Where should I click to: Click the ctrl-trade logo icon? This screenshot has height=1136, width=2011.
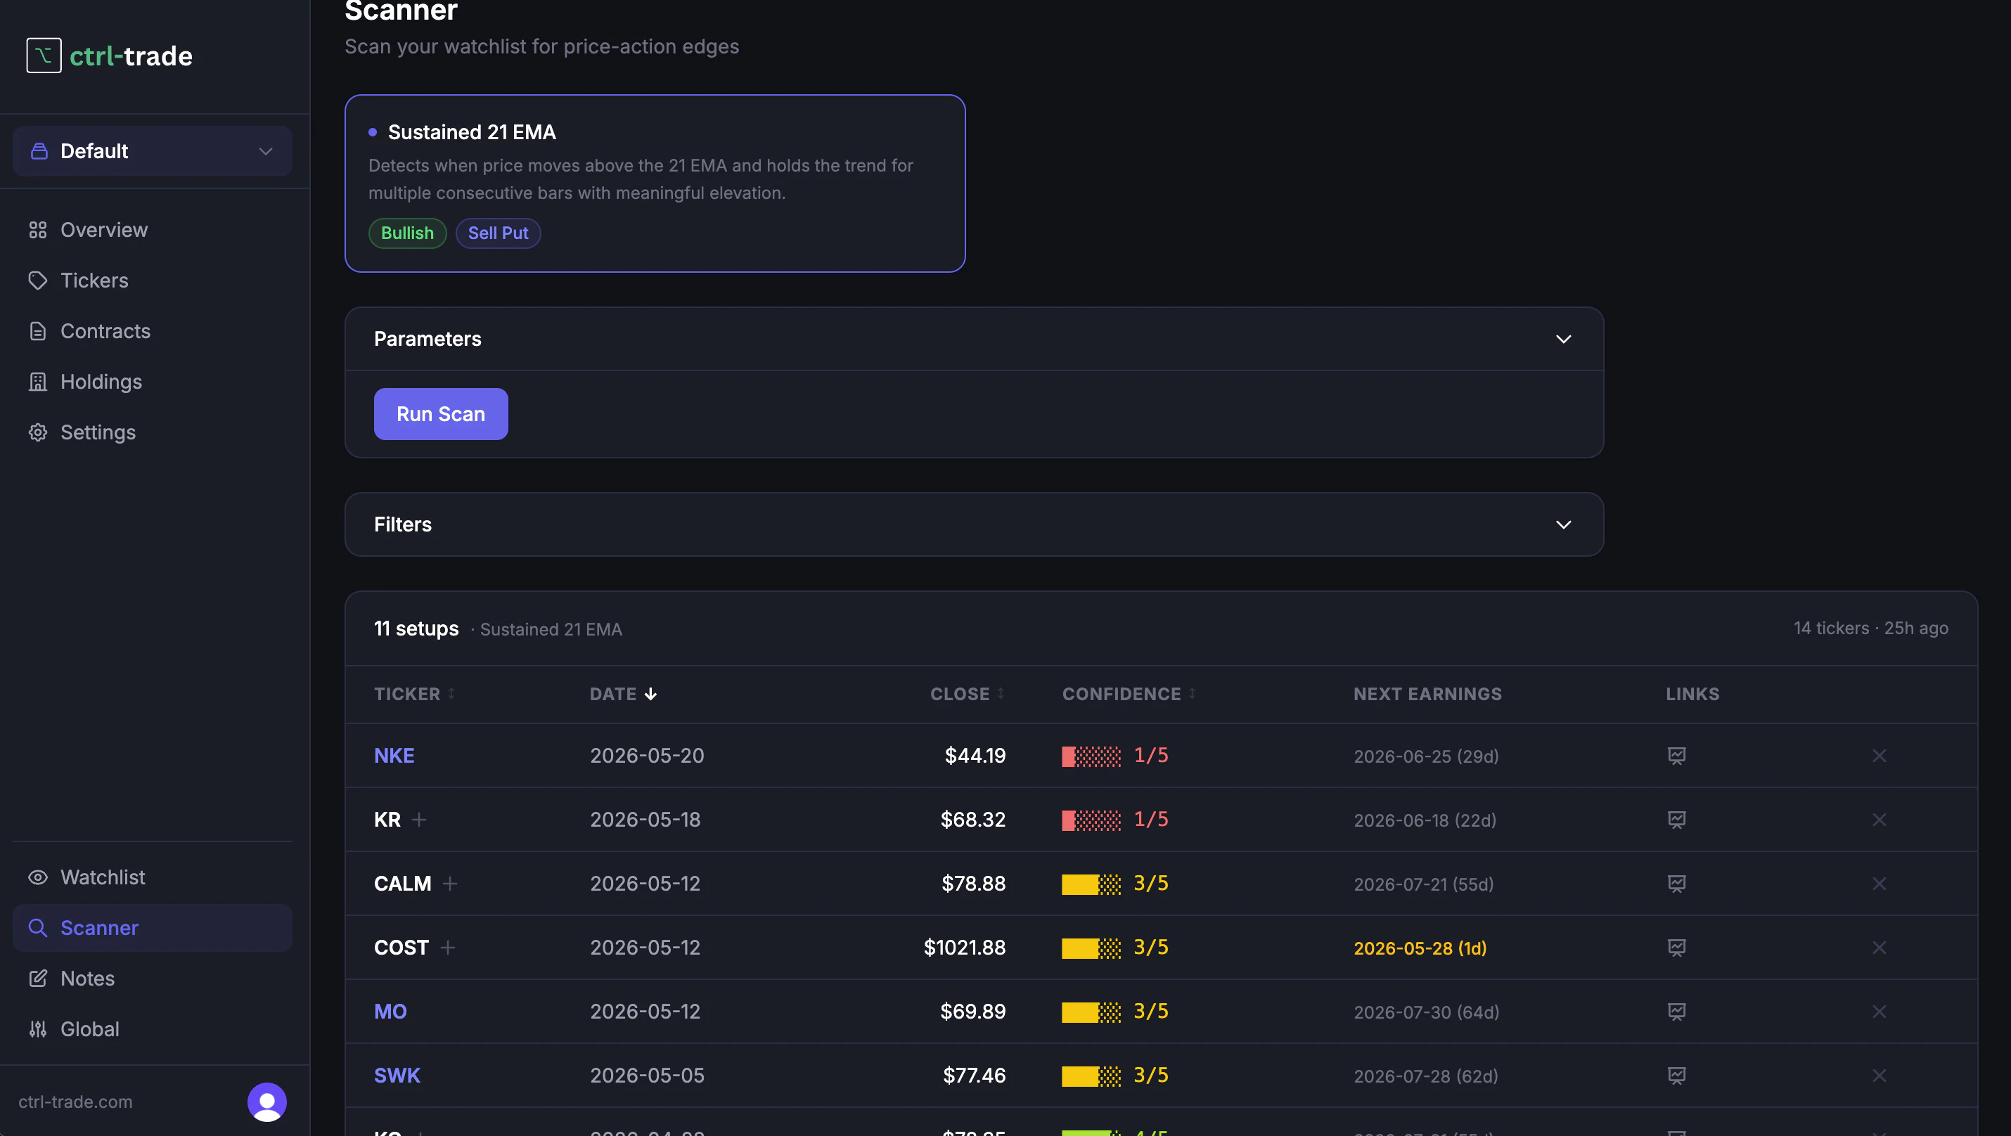[44, 56]
